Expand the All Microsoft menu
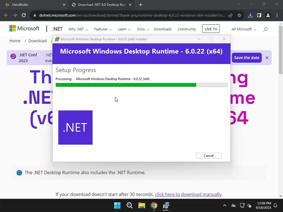This screenshot has height=212, width=283. pyautogui.click(x=244, y=29)
